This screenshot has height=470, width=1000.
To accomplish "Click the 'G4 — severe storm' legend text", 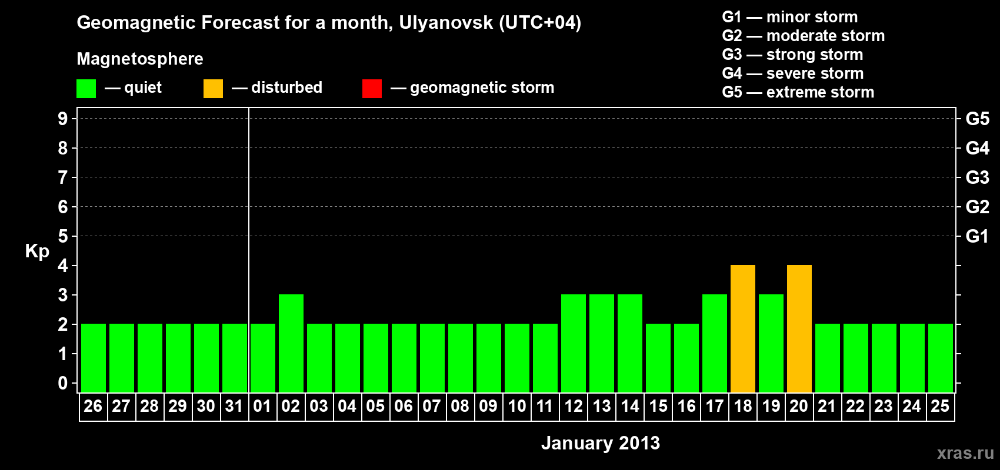I will click(x=793, y=73).
